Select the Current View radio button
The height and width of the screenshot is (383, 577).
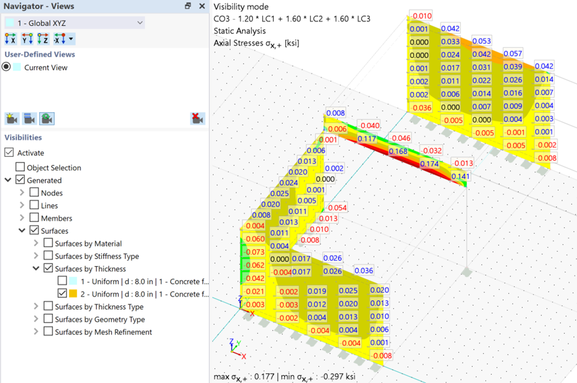tap(6, 67)
